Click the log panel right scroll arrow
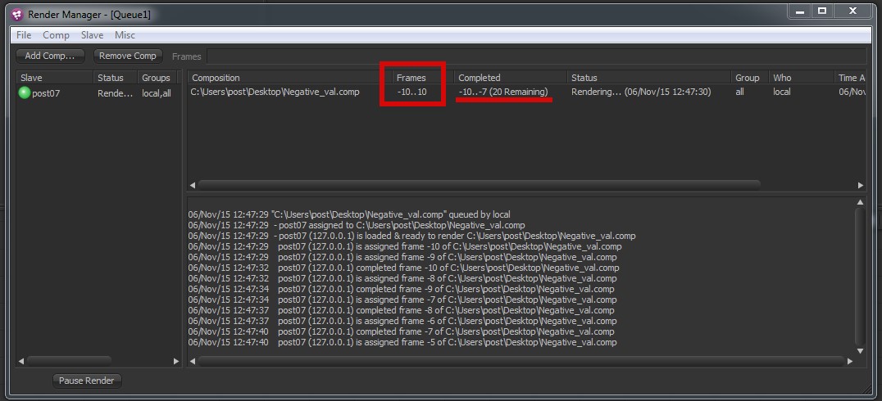 [850, 361]
